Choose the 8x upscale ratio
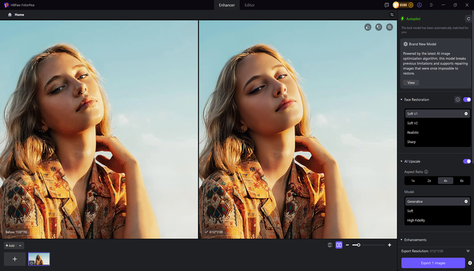The image size is (474, 271). pos(462,181)
